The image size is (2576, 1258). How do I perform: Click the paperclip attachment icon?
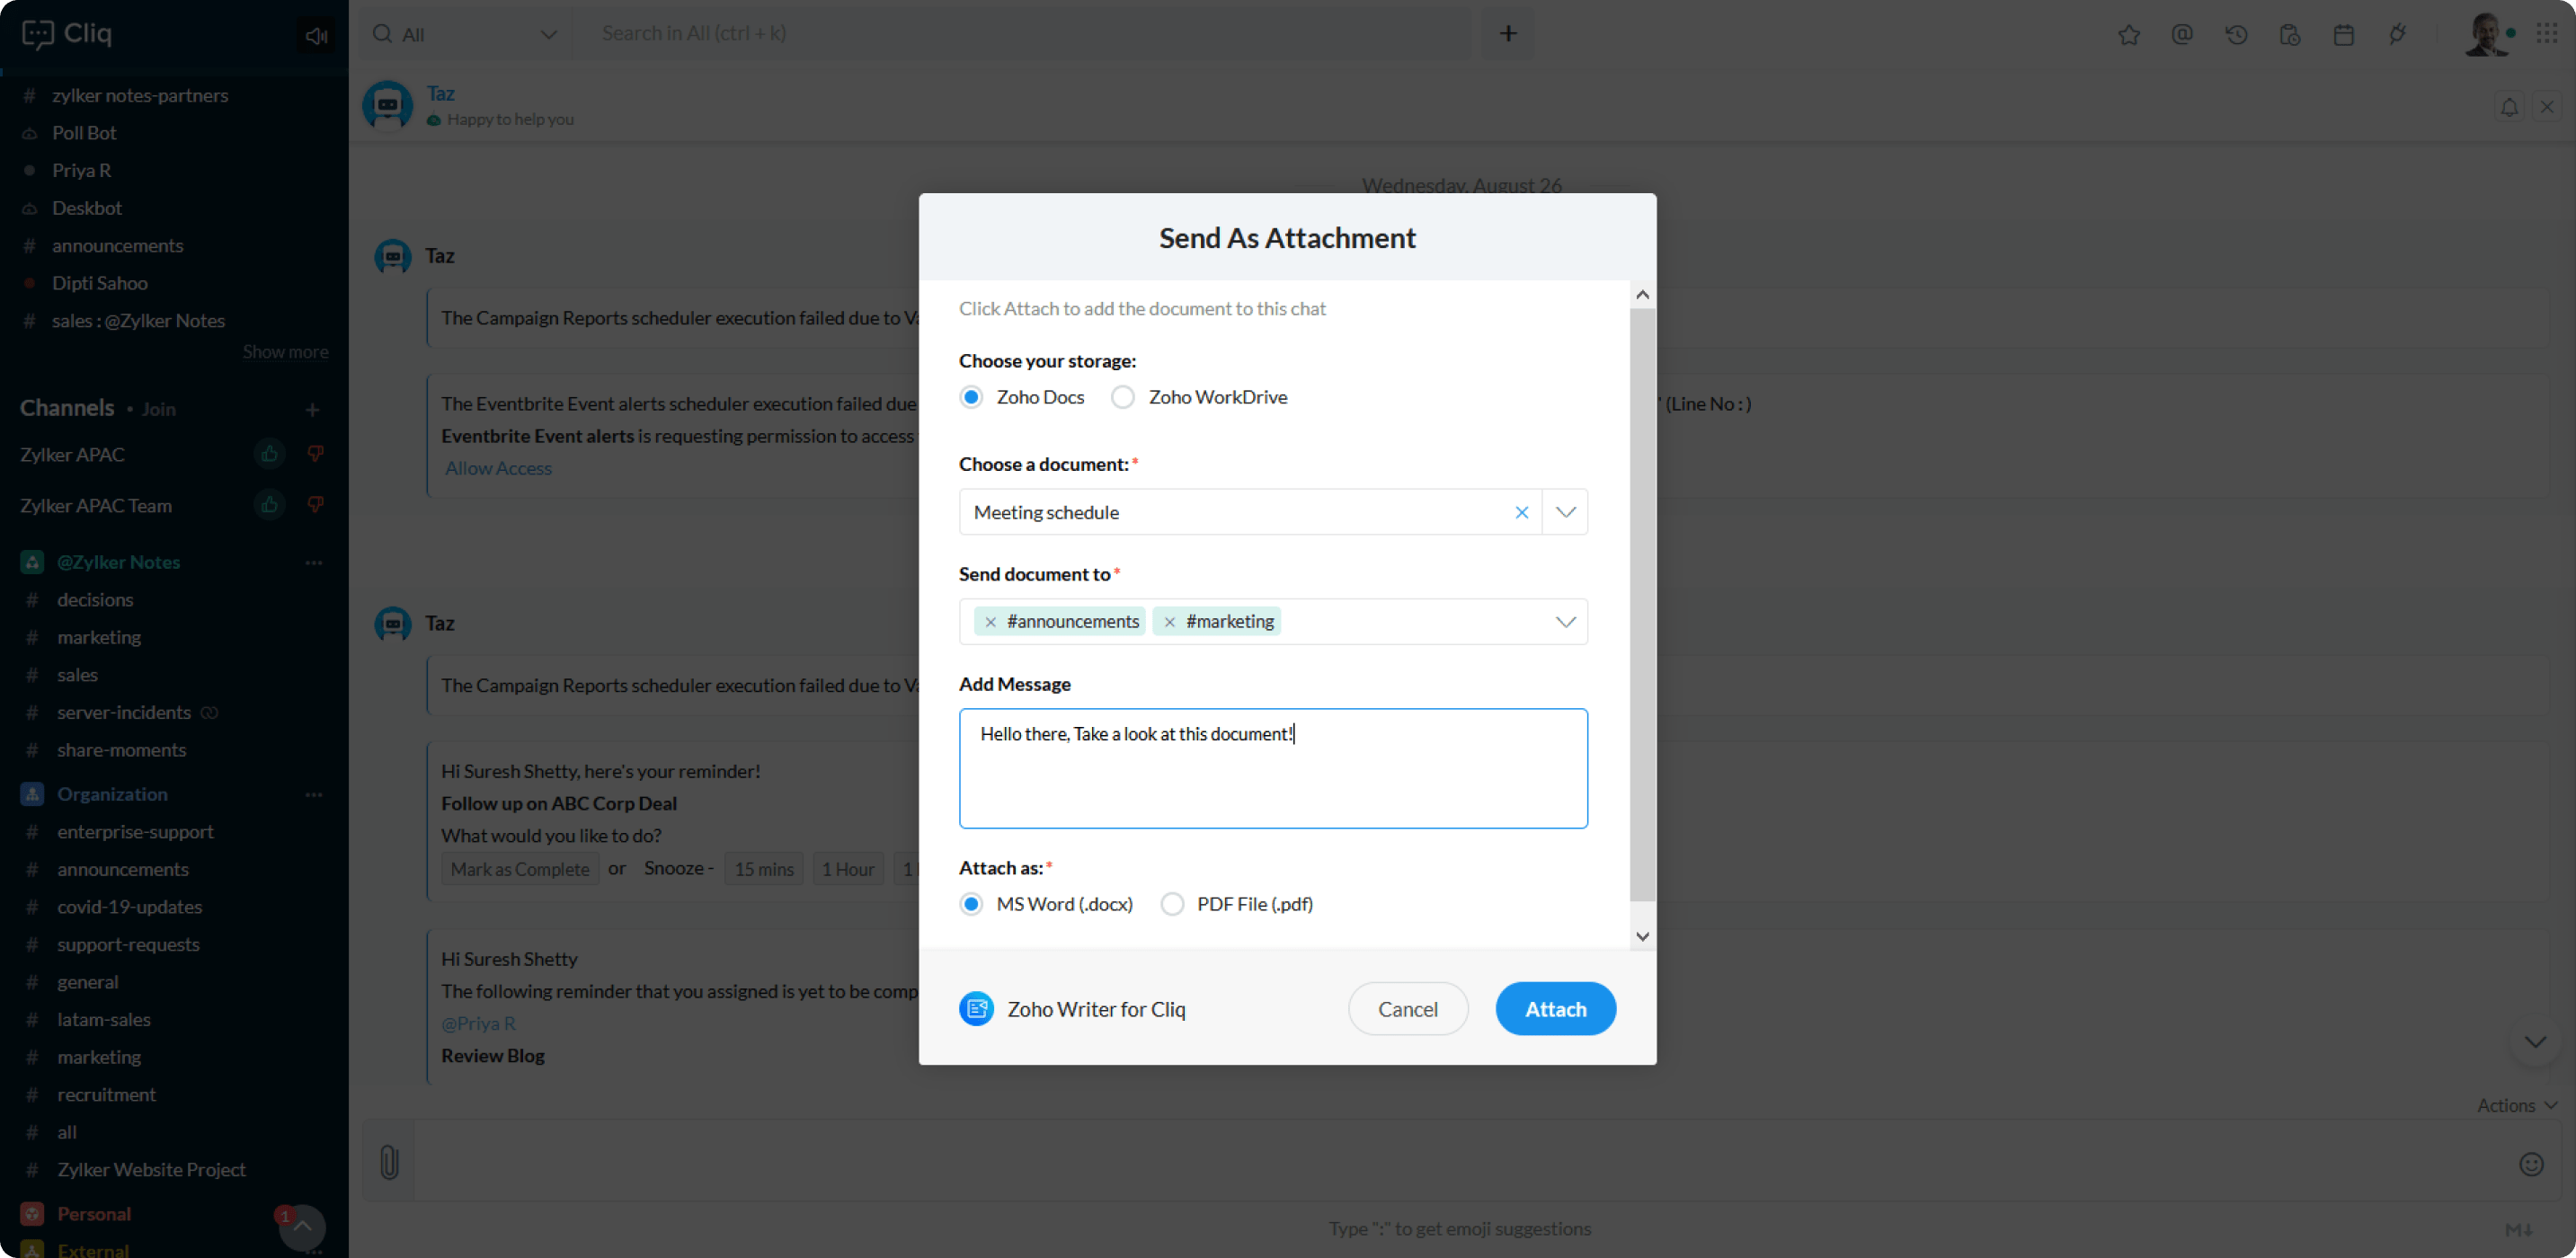coord(389,1161)
